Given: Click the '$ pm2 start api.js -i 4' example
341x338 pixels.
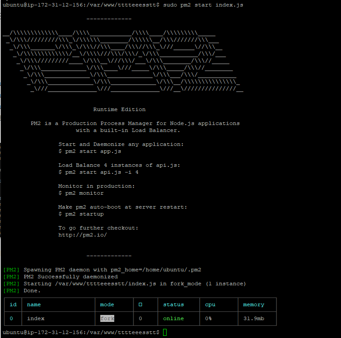Looking at the screenshot, I should coord(98,172).
